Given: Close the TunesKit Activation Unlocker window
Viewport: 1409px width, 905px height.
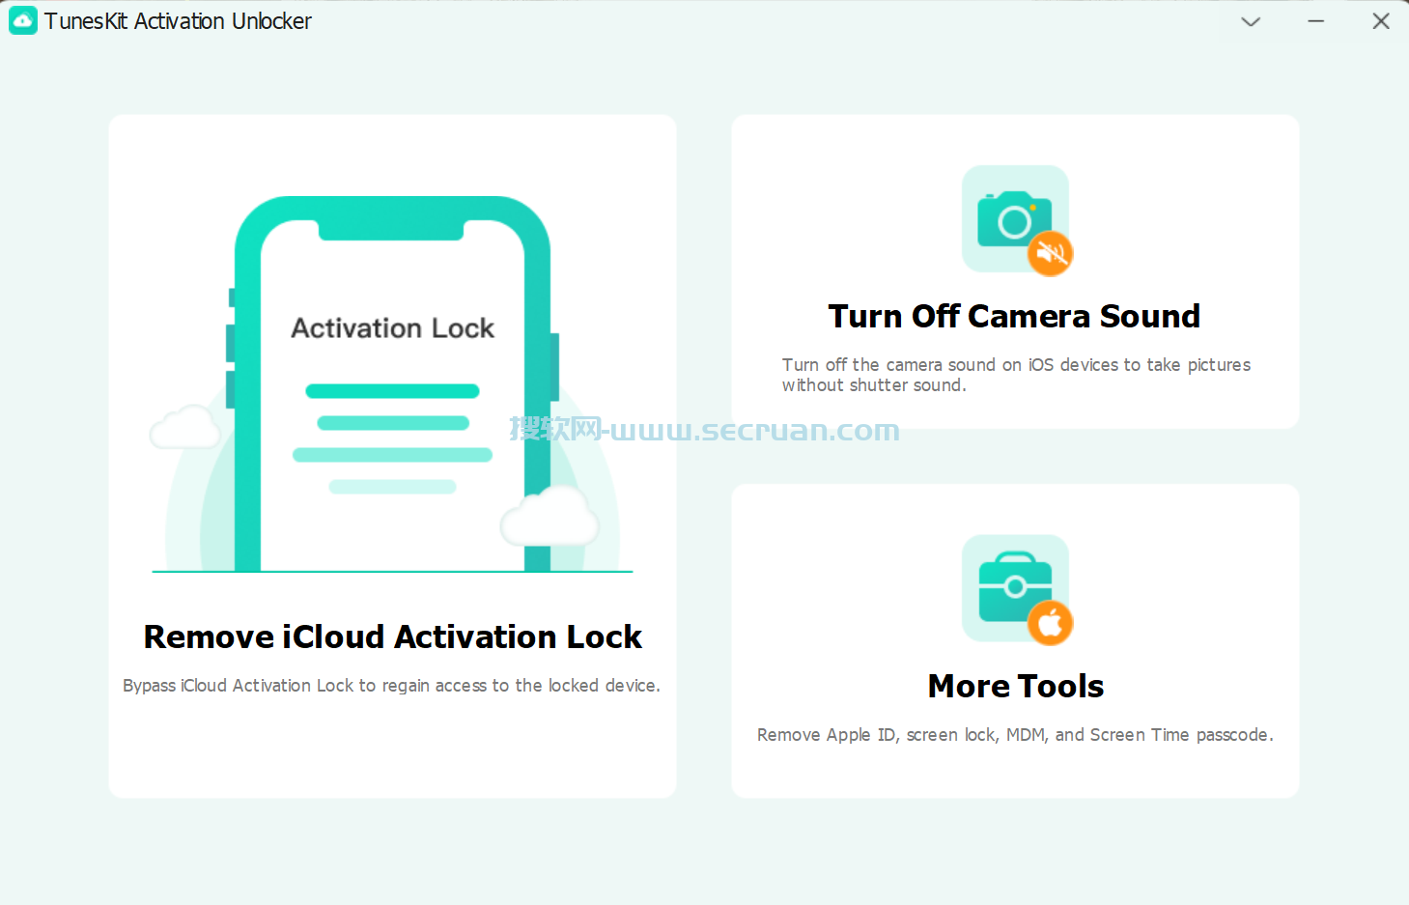Looking at the screenshot, I should point(1381,21).
